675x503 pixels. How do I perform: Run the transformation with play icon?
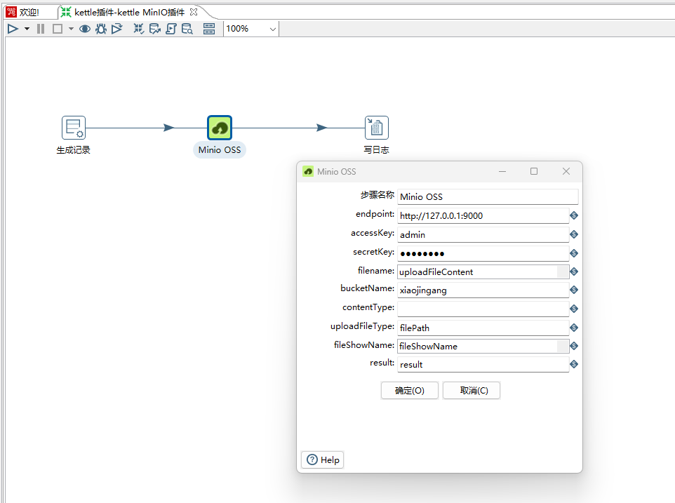pyautogui.click(x=13, y=29)
